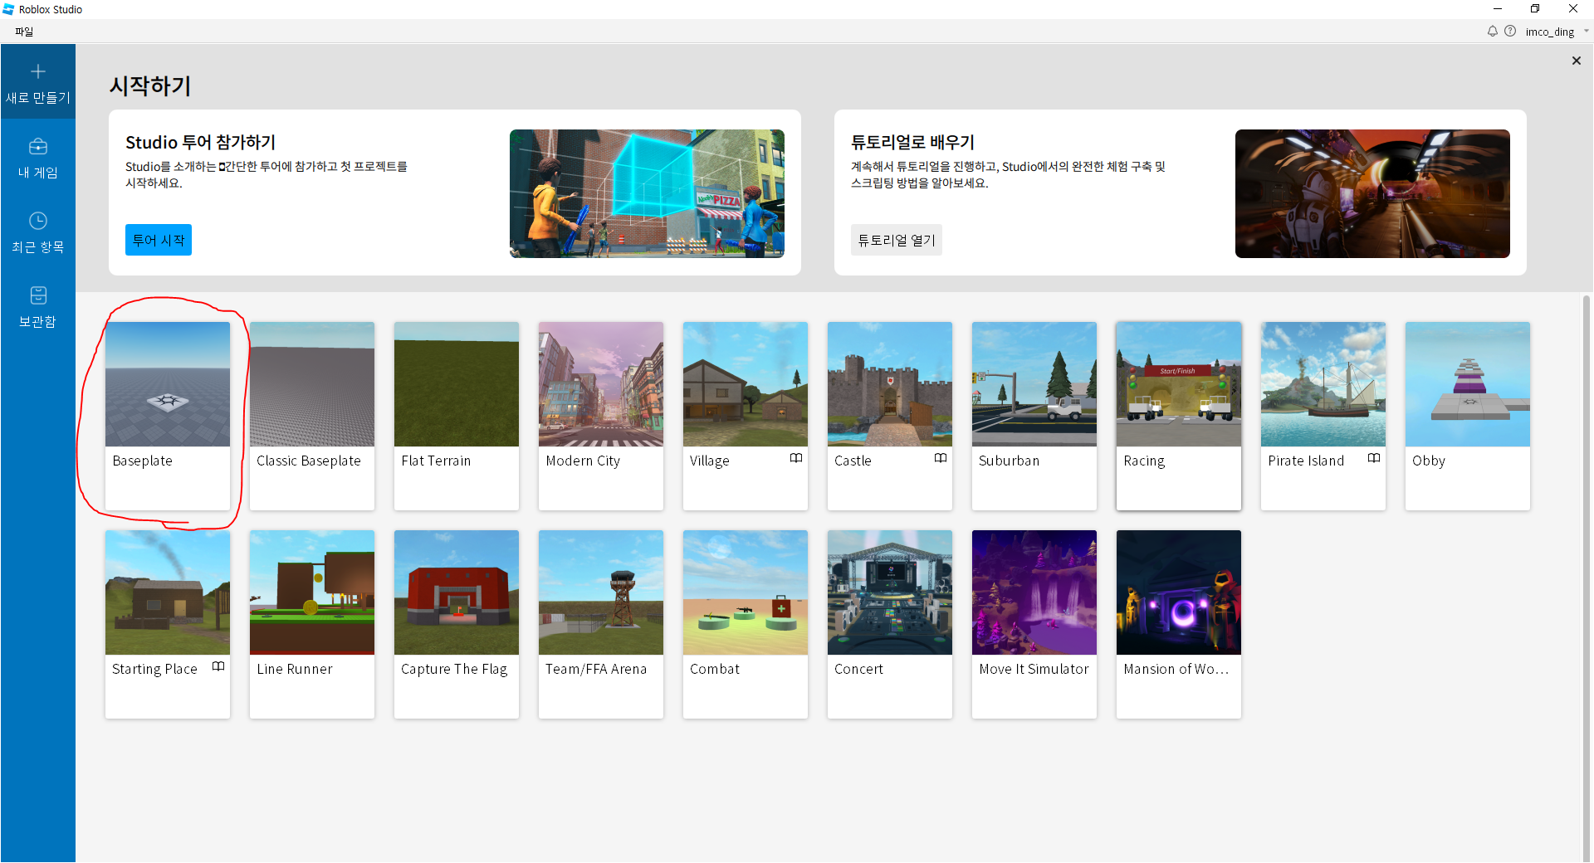Viewport: 1594px width, 863px height.
Task: Click the tutorial preview image
Action: 1372,193
